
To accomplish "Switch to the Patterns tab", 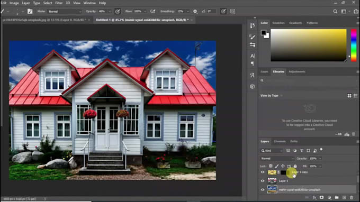I will tap(312, 23).
